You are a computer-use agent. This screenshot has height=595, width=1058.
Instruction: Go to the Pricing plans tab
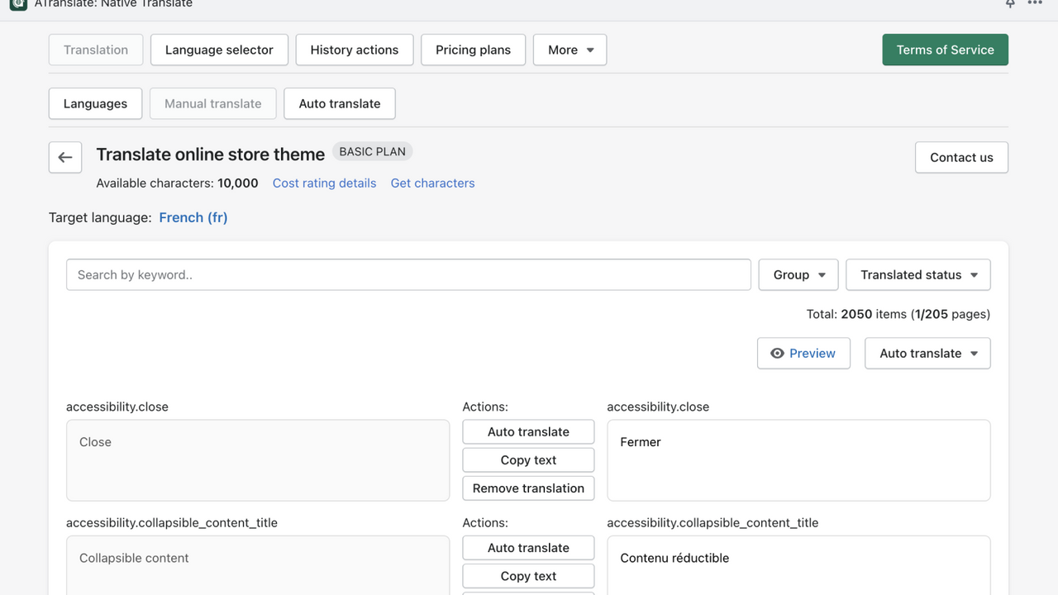473,50
